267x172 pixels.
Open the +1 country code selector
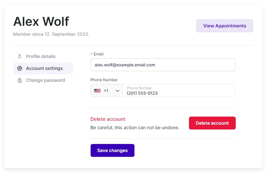tap(107, 91)
